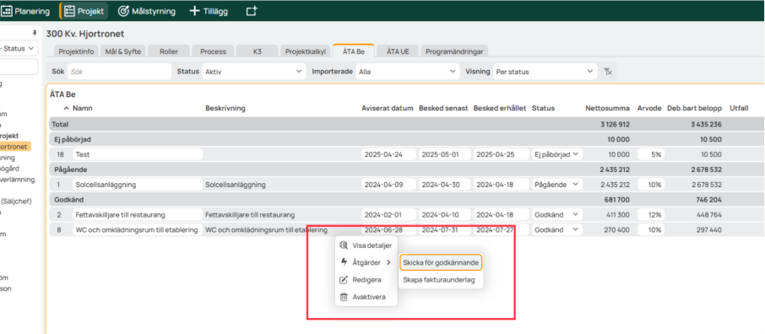Click Visa detaljer magnifier icon
765x334 pixels.
[344, 245]
